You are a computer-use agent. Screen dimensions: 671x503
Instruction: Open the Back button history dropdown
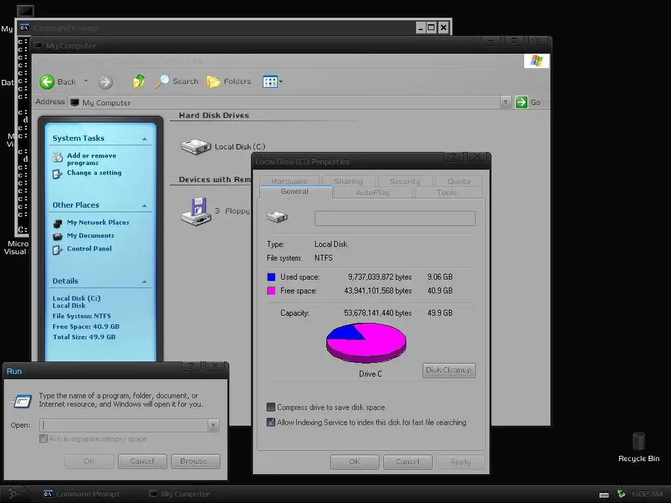[86, 81]
